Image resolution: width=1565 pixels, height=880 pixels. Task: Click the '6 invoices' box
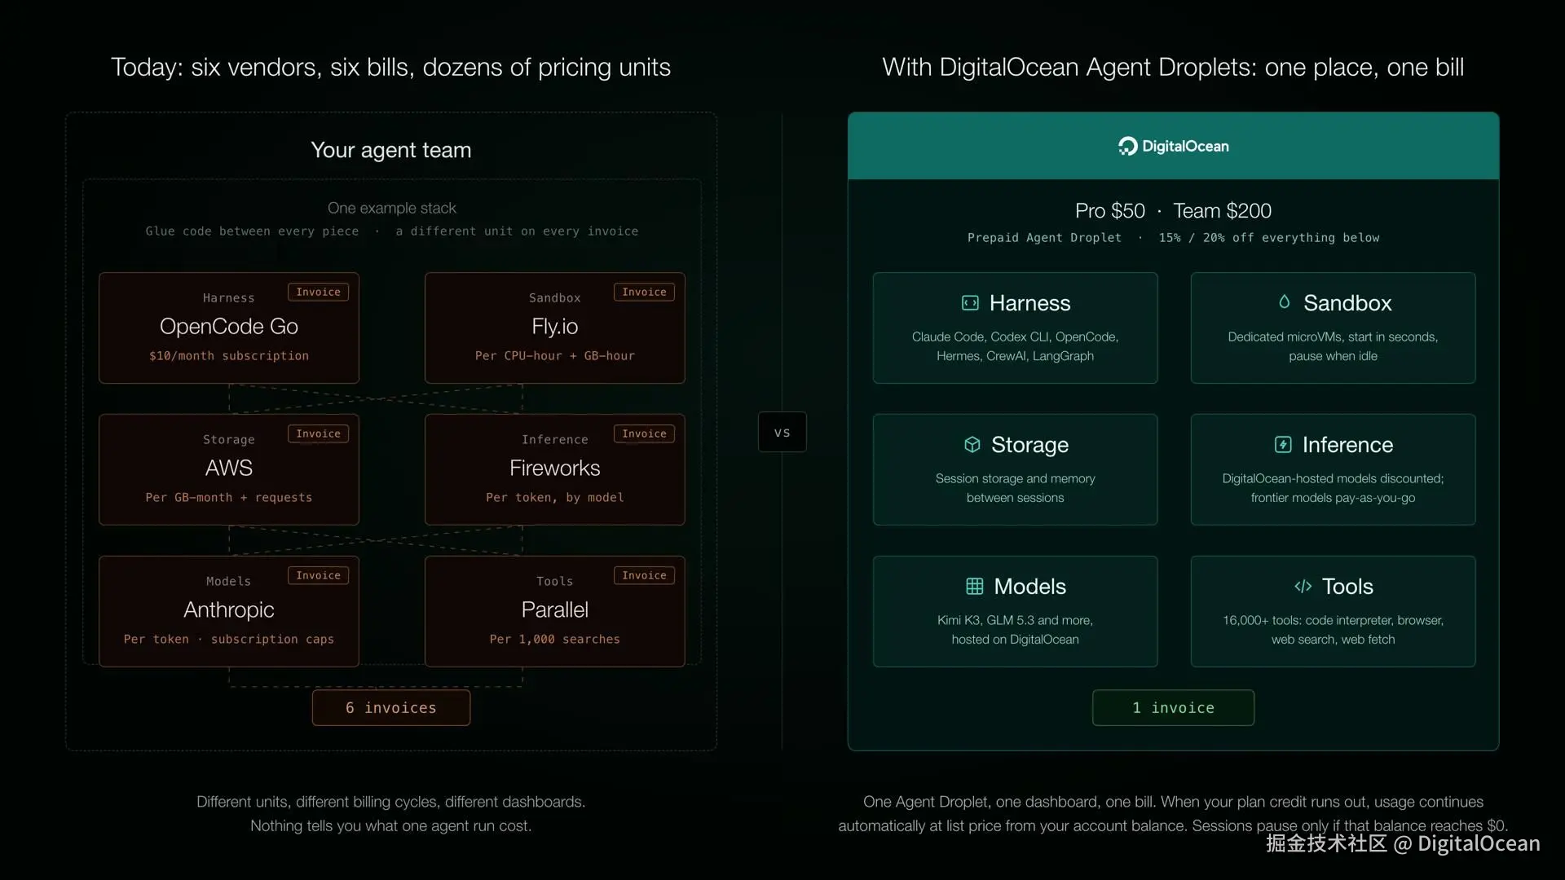[x=391, y=708]
